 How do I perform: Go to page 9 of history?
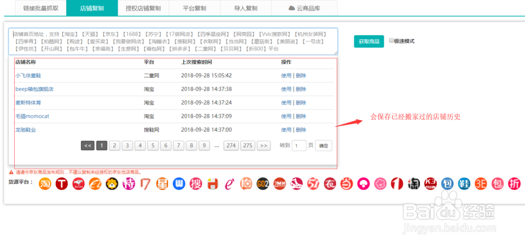point(204,146)
